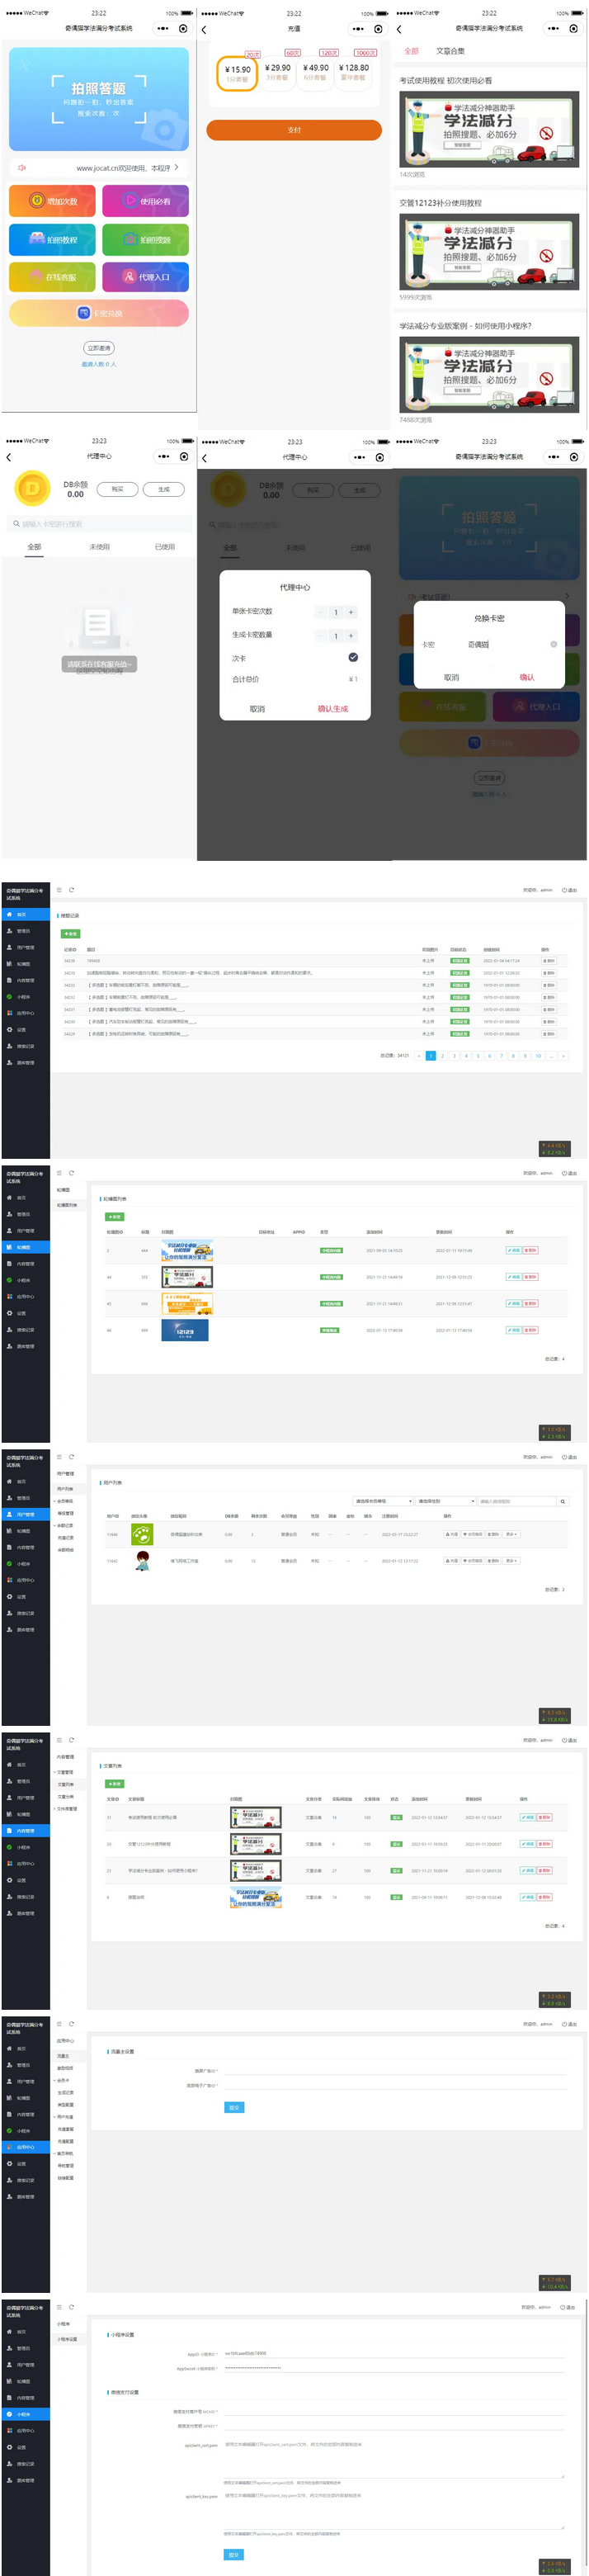Click 确认生成 in the 代理中心 dialog
Image resolution: width=589 pixels, height=2576 pixels.
(x=333, y=708)
